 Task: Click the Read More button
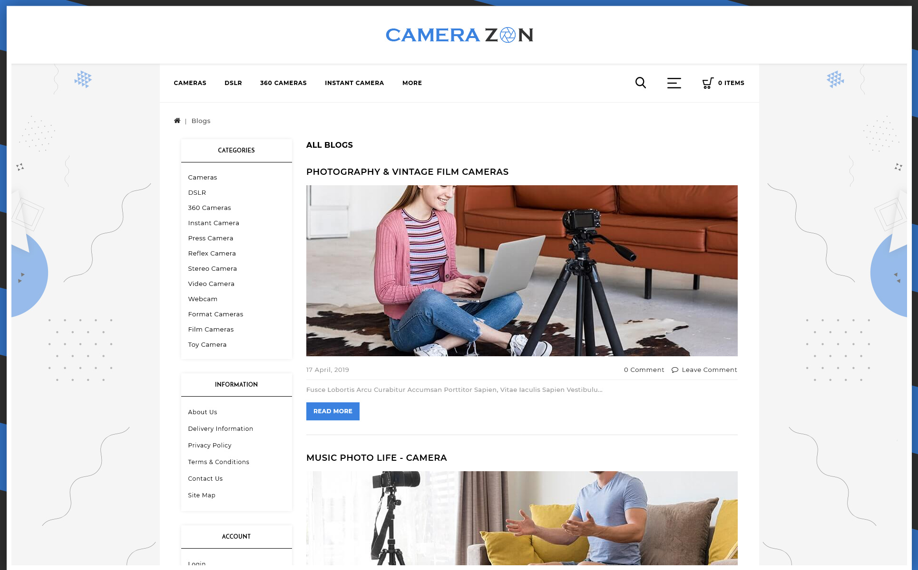(333, 411)
